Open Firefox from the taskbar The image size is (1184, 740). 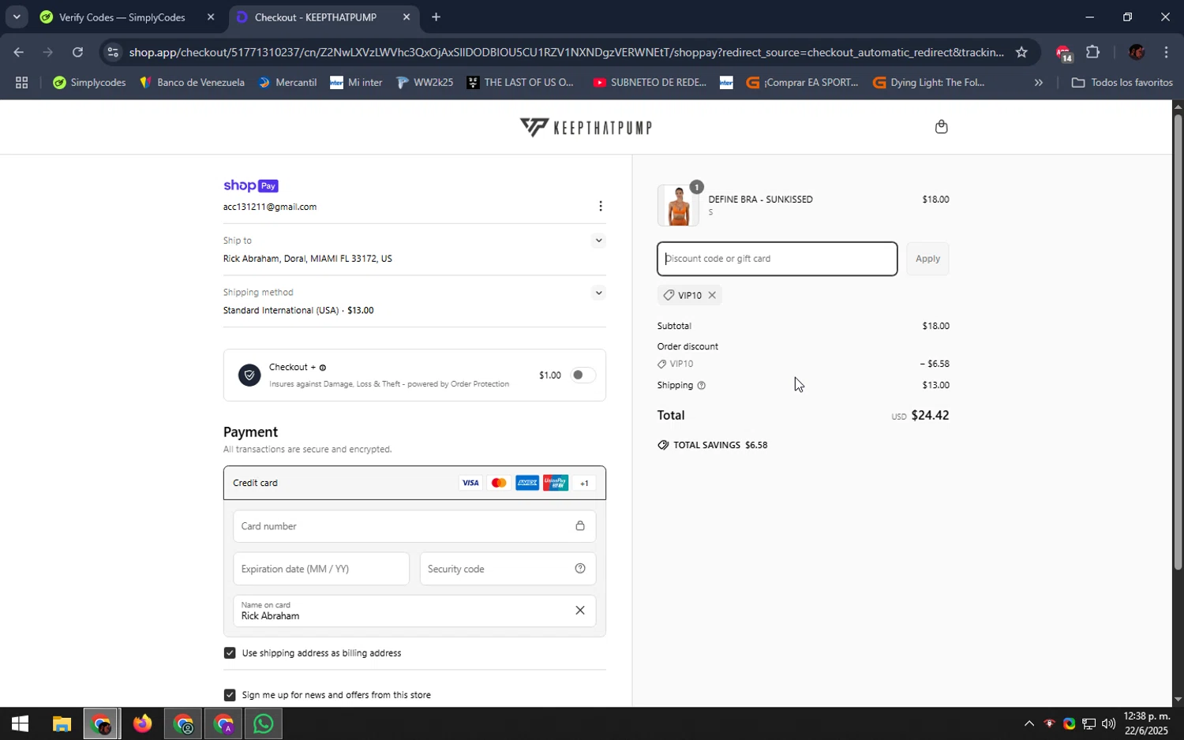(142, 723)
